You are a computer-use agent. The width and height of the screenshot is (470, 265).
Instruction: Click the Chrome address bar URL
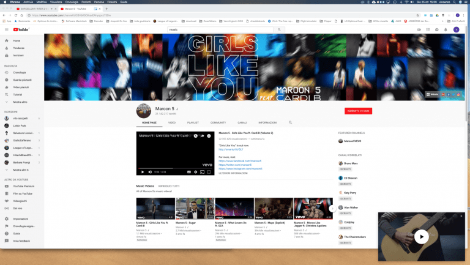point(72,15)
